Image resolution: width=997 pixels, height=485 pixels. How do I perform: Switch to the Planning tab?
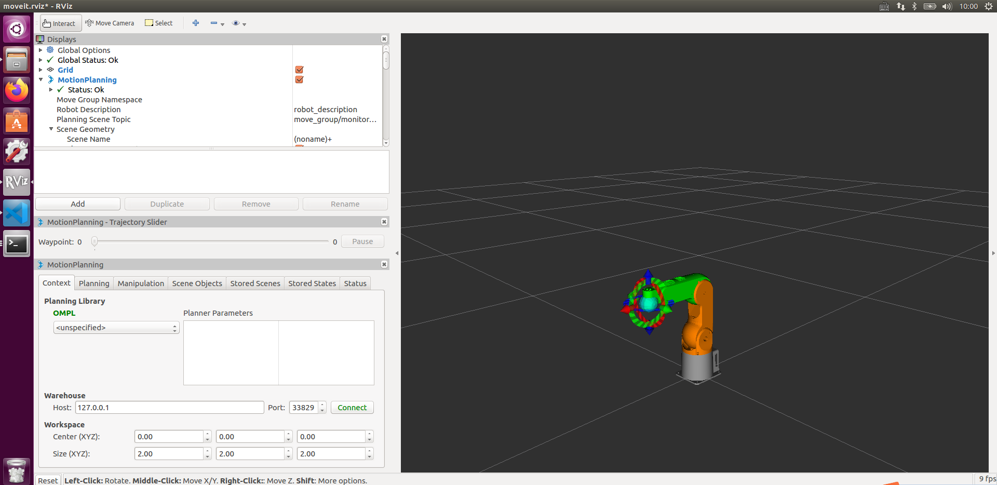[94, 284]
